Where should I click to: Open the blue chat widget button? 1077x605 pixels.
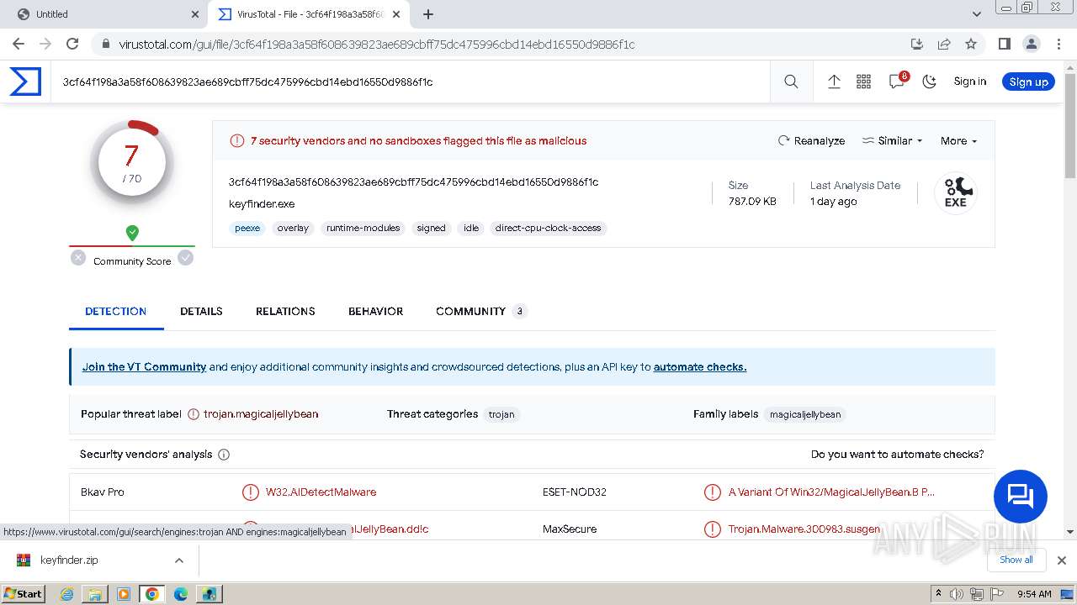tap(1020, 497)
